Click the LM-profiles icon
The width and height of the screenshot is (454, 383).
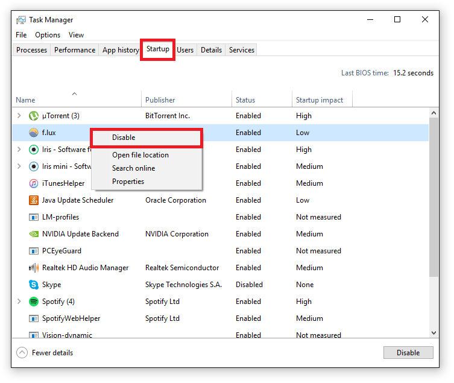[x=34, y=217]
